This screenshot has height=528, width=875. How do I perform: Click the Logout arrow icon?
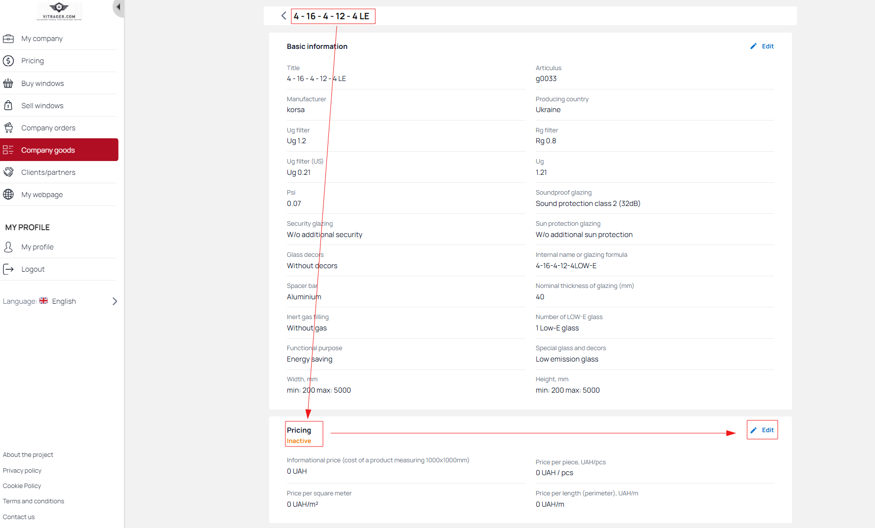point(8,269)
